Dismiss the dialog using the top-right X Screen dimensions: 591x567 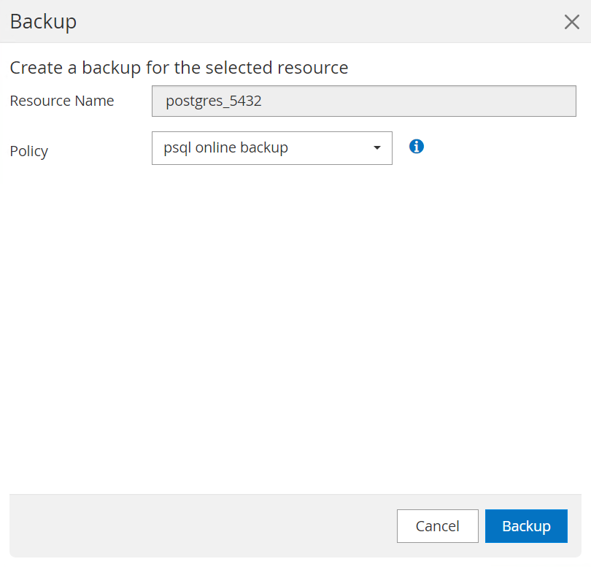[571, 22]
